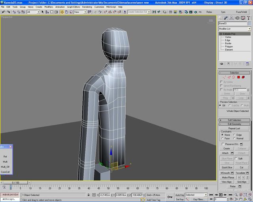Expand the reference coordinate View dropdown
This screenshot has height=202, width=253.
[x=85, y=12]
